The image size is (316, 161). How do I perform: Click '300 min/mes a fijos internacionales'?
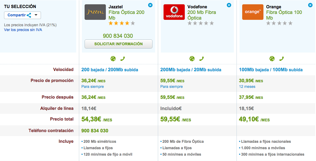click(273, 154)
